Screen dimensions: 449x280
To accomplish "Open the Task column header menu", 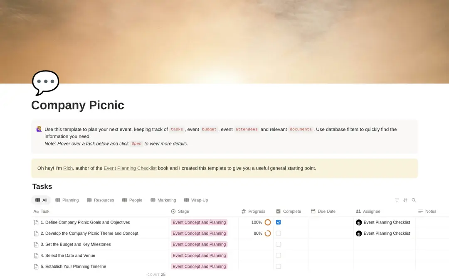I will [42, 211].
